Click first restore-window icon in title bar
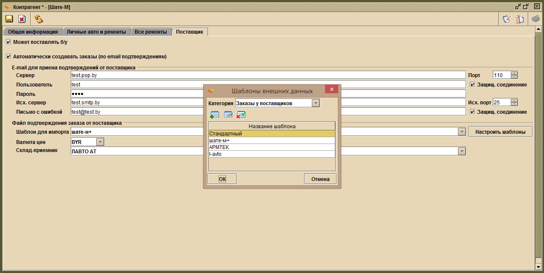The width and height of the screenshot is (544, 273). [518, 6]
